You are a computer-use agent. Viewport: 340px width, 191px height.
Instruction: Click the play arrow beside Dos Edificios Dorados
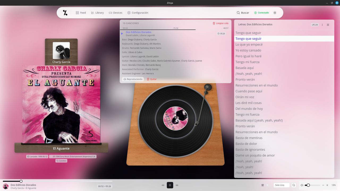[x=122, y=34]
